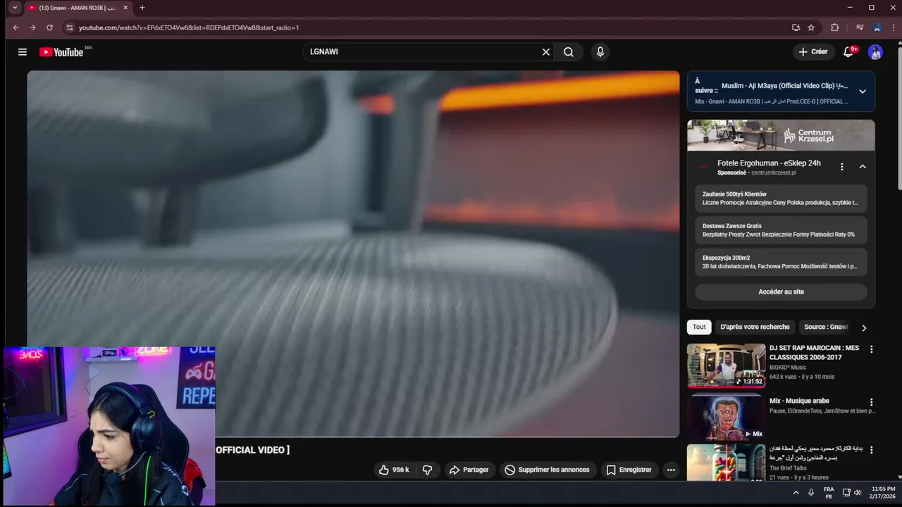Open Chrome profile avatar
902x507 pixels.
click(877, 27)
